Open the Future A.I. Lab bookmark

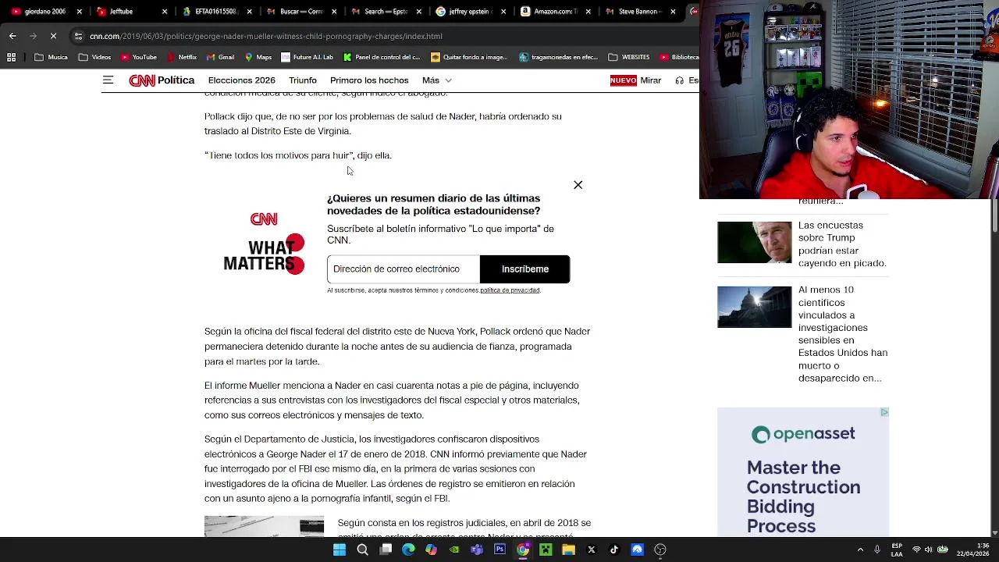click(x=307, y=57)
